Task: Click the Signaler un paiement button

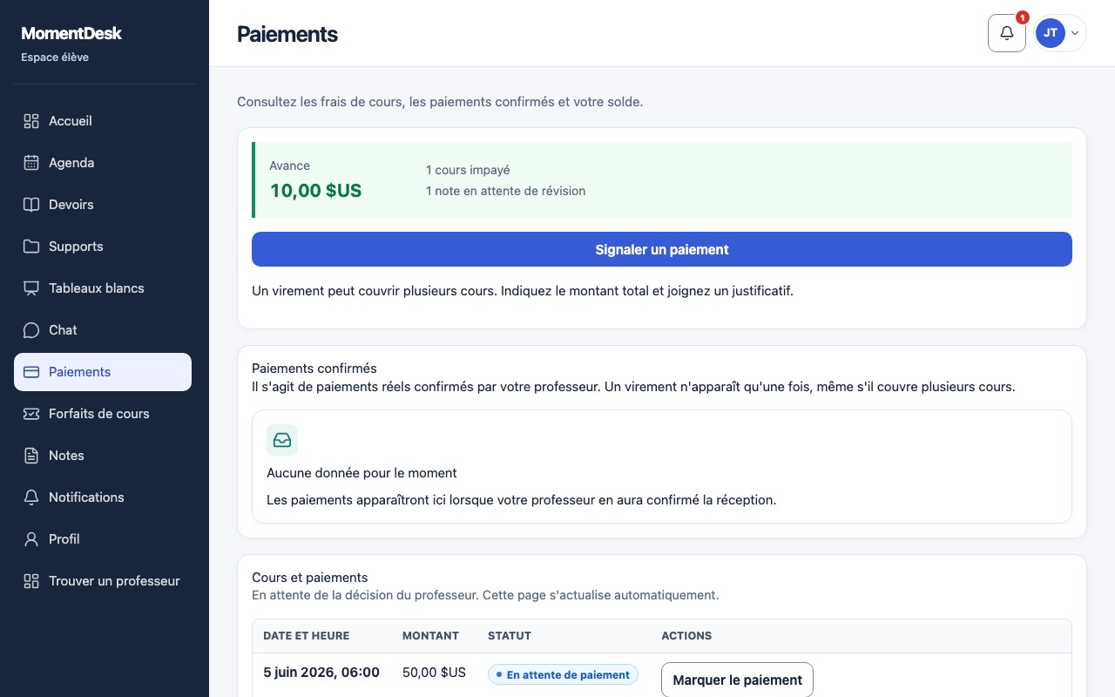Action: click(x=662, y=249)
